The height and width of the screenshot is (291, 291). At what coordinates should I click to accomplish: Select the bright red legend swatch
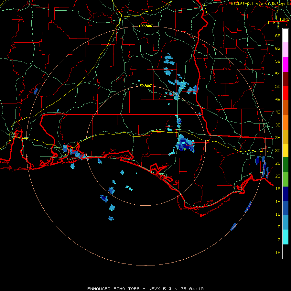pos(286,93)
